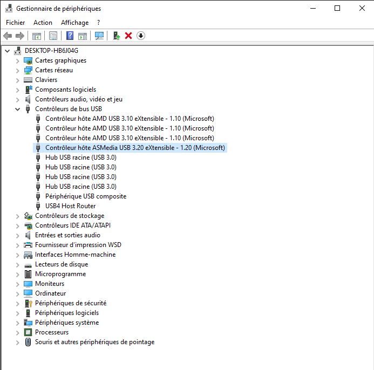This screenshot has height=370, width=374.
Task: Click the Contrôleurs de stockage icon
Action: click(28, 216)
